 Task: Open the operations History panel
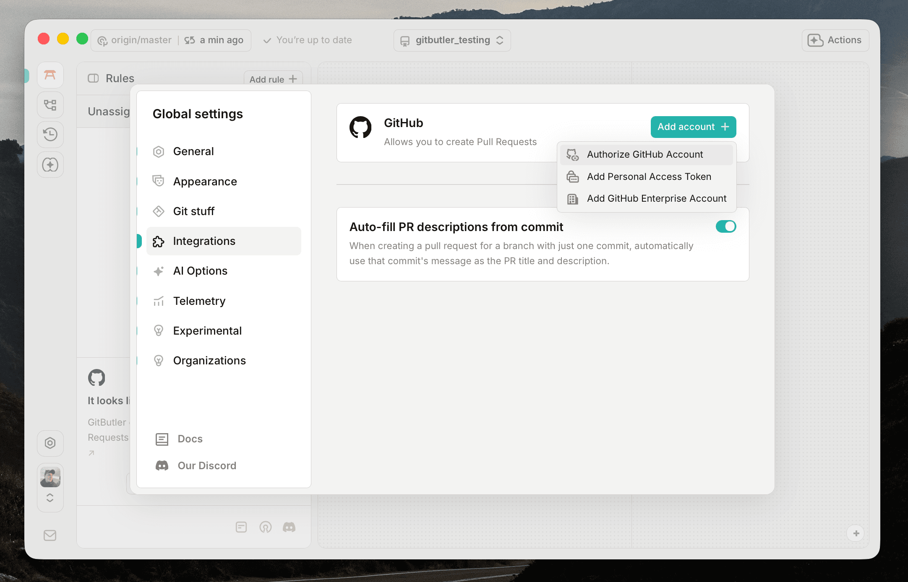[x=50, y=135]
